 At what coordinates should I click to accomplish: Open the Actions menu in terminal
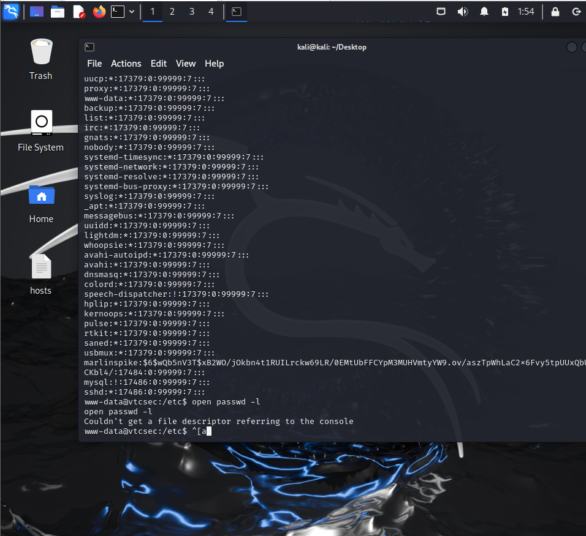click(126, 64)
